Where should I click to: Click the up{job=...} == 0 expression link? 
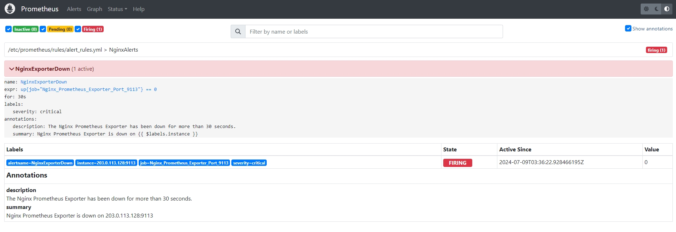(x=88, y=89)
